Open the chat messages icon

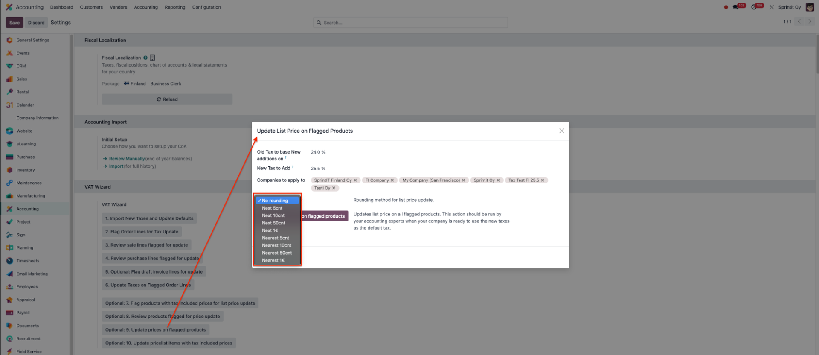(736, 7)
